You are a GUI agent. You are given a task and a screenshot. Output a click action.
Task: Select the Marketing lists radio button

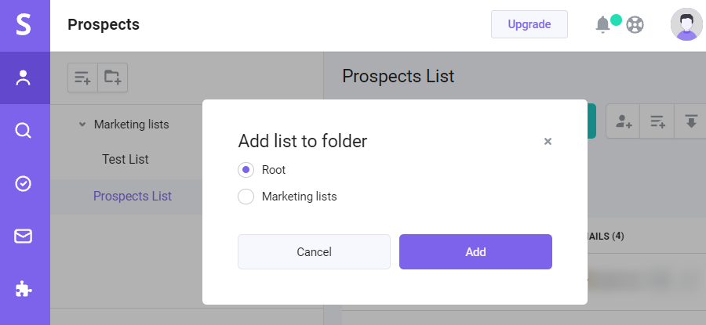coord(246,197)
